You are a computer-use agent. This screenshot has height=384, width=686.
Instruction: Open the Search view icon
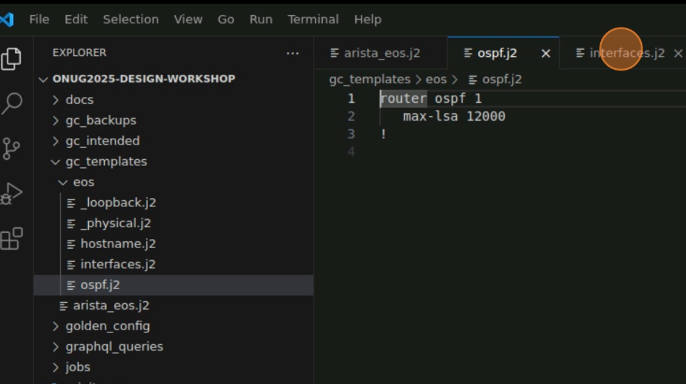[11, 103]
